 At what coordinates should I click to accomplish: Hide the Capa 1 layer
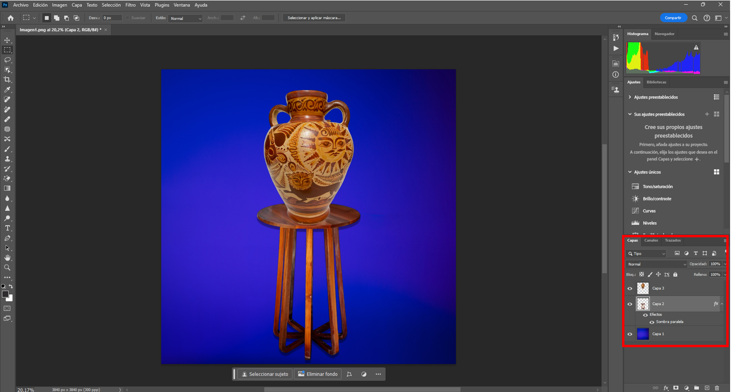click(630, 334)
